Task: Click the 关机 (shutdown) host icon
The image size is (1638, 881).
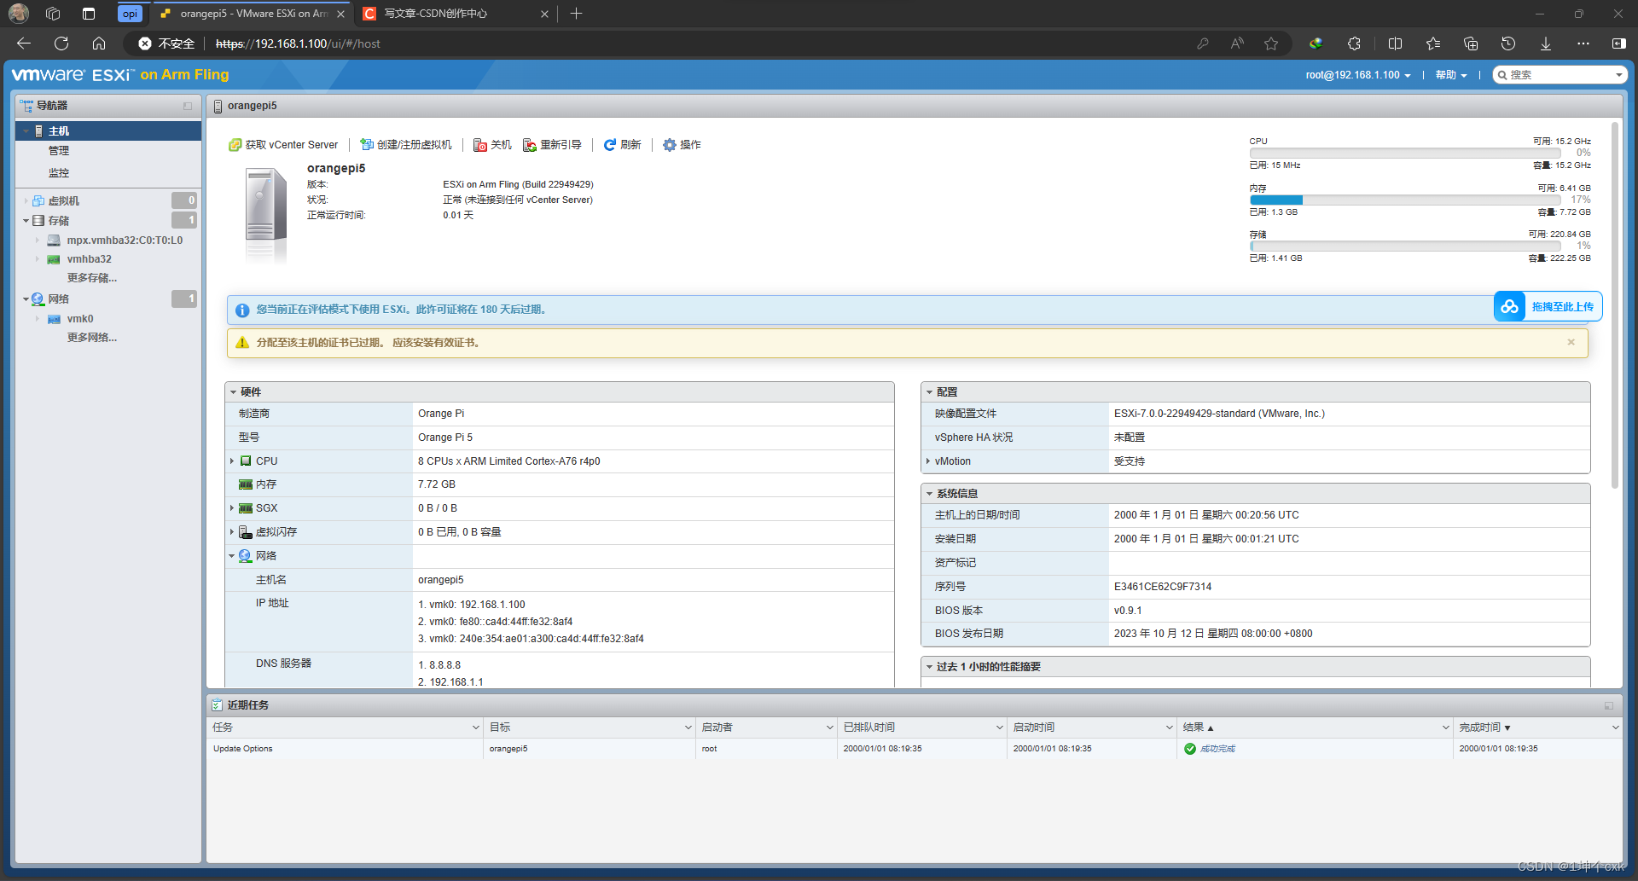Action: click(492, 144)
